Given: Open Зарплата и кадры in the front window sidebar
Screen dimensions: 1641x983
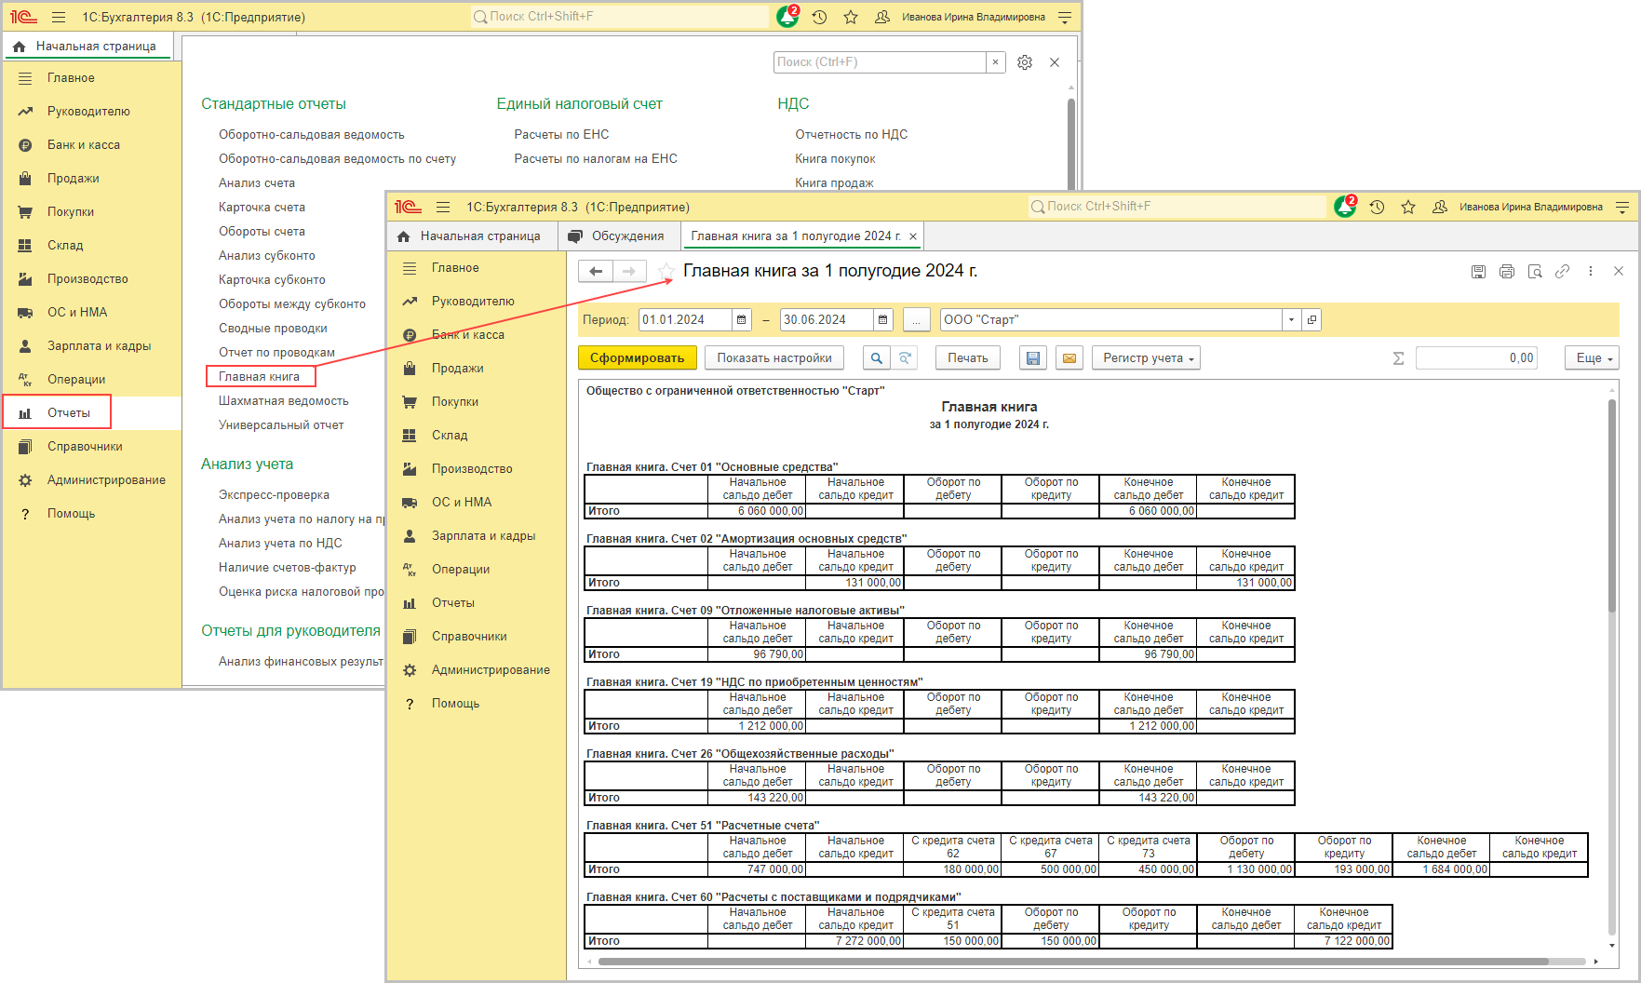Looking at the screenshot, I should pos(476,536).
